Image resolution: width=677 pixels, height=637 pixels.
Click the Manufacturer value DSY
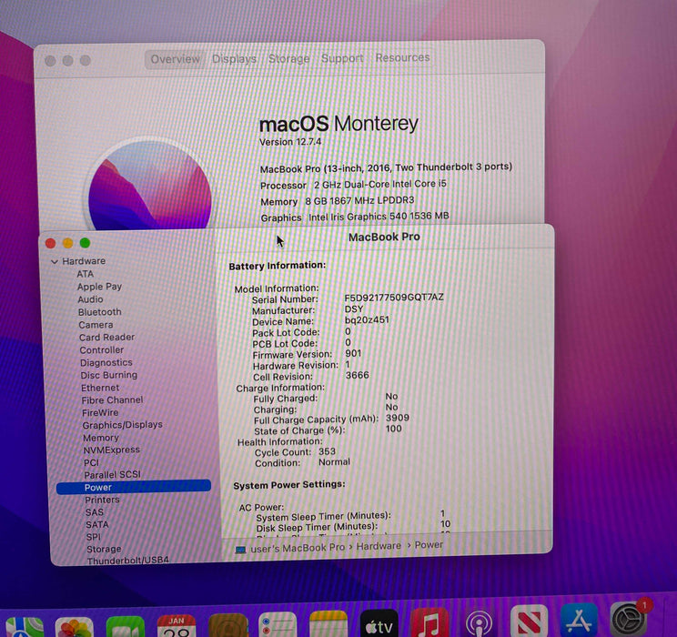click(x=354, y=309)
